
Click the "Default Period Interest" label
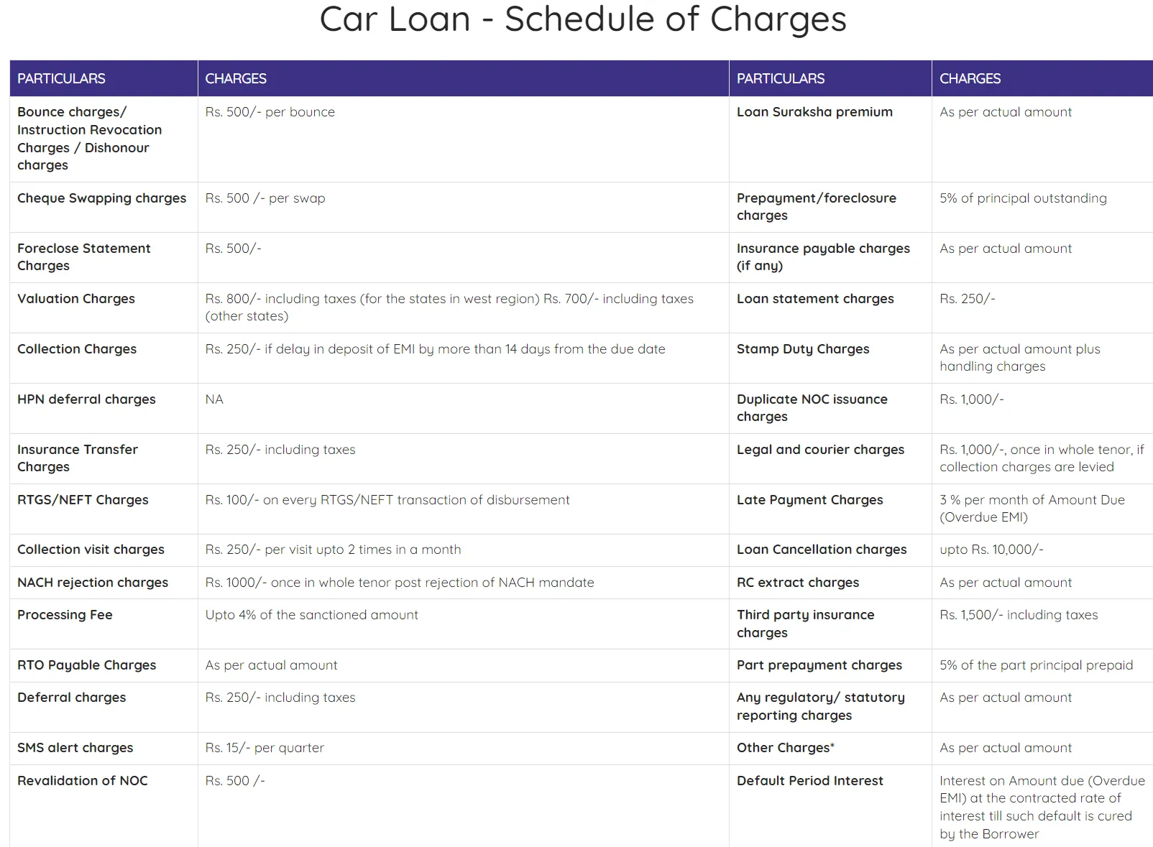(809, 781)
